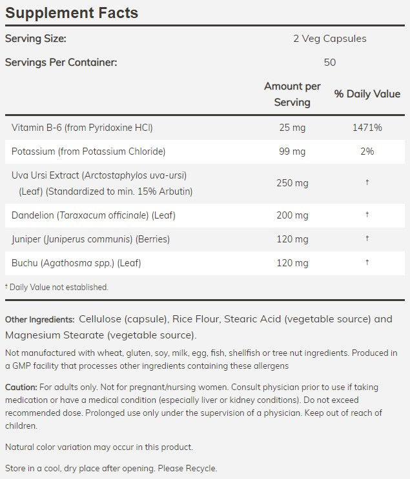Click the Supplement Facts heading
Screen dimensions: 410x479
pos(72,13)
